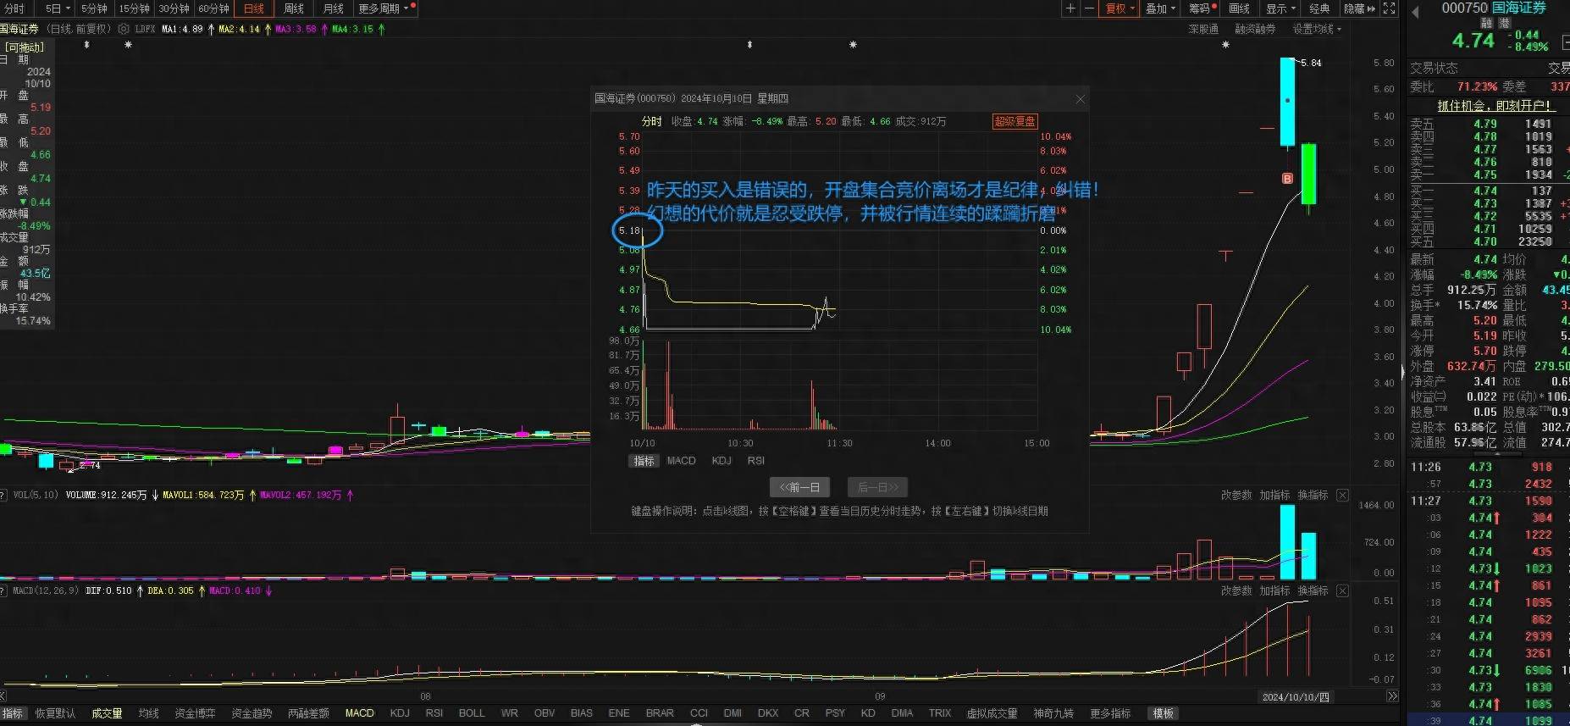Screen dimensions: 1570x726
Task: Switch to 60分钟 period
Action: 213,8
